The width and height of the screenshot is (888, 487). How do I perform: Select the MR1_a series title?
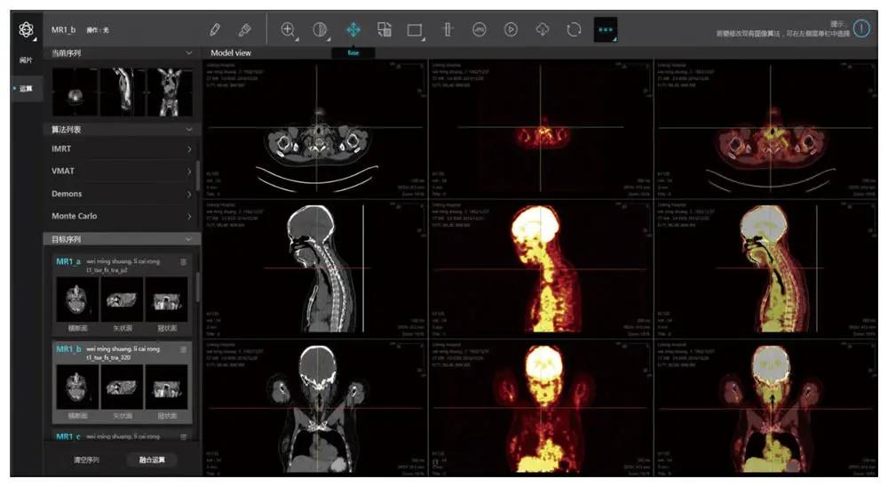click(68, 261)
